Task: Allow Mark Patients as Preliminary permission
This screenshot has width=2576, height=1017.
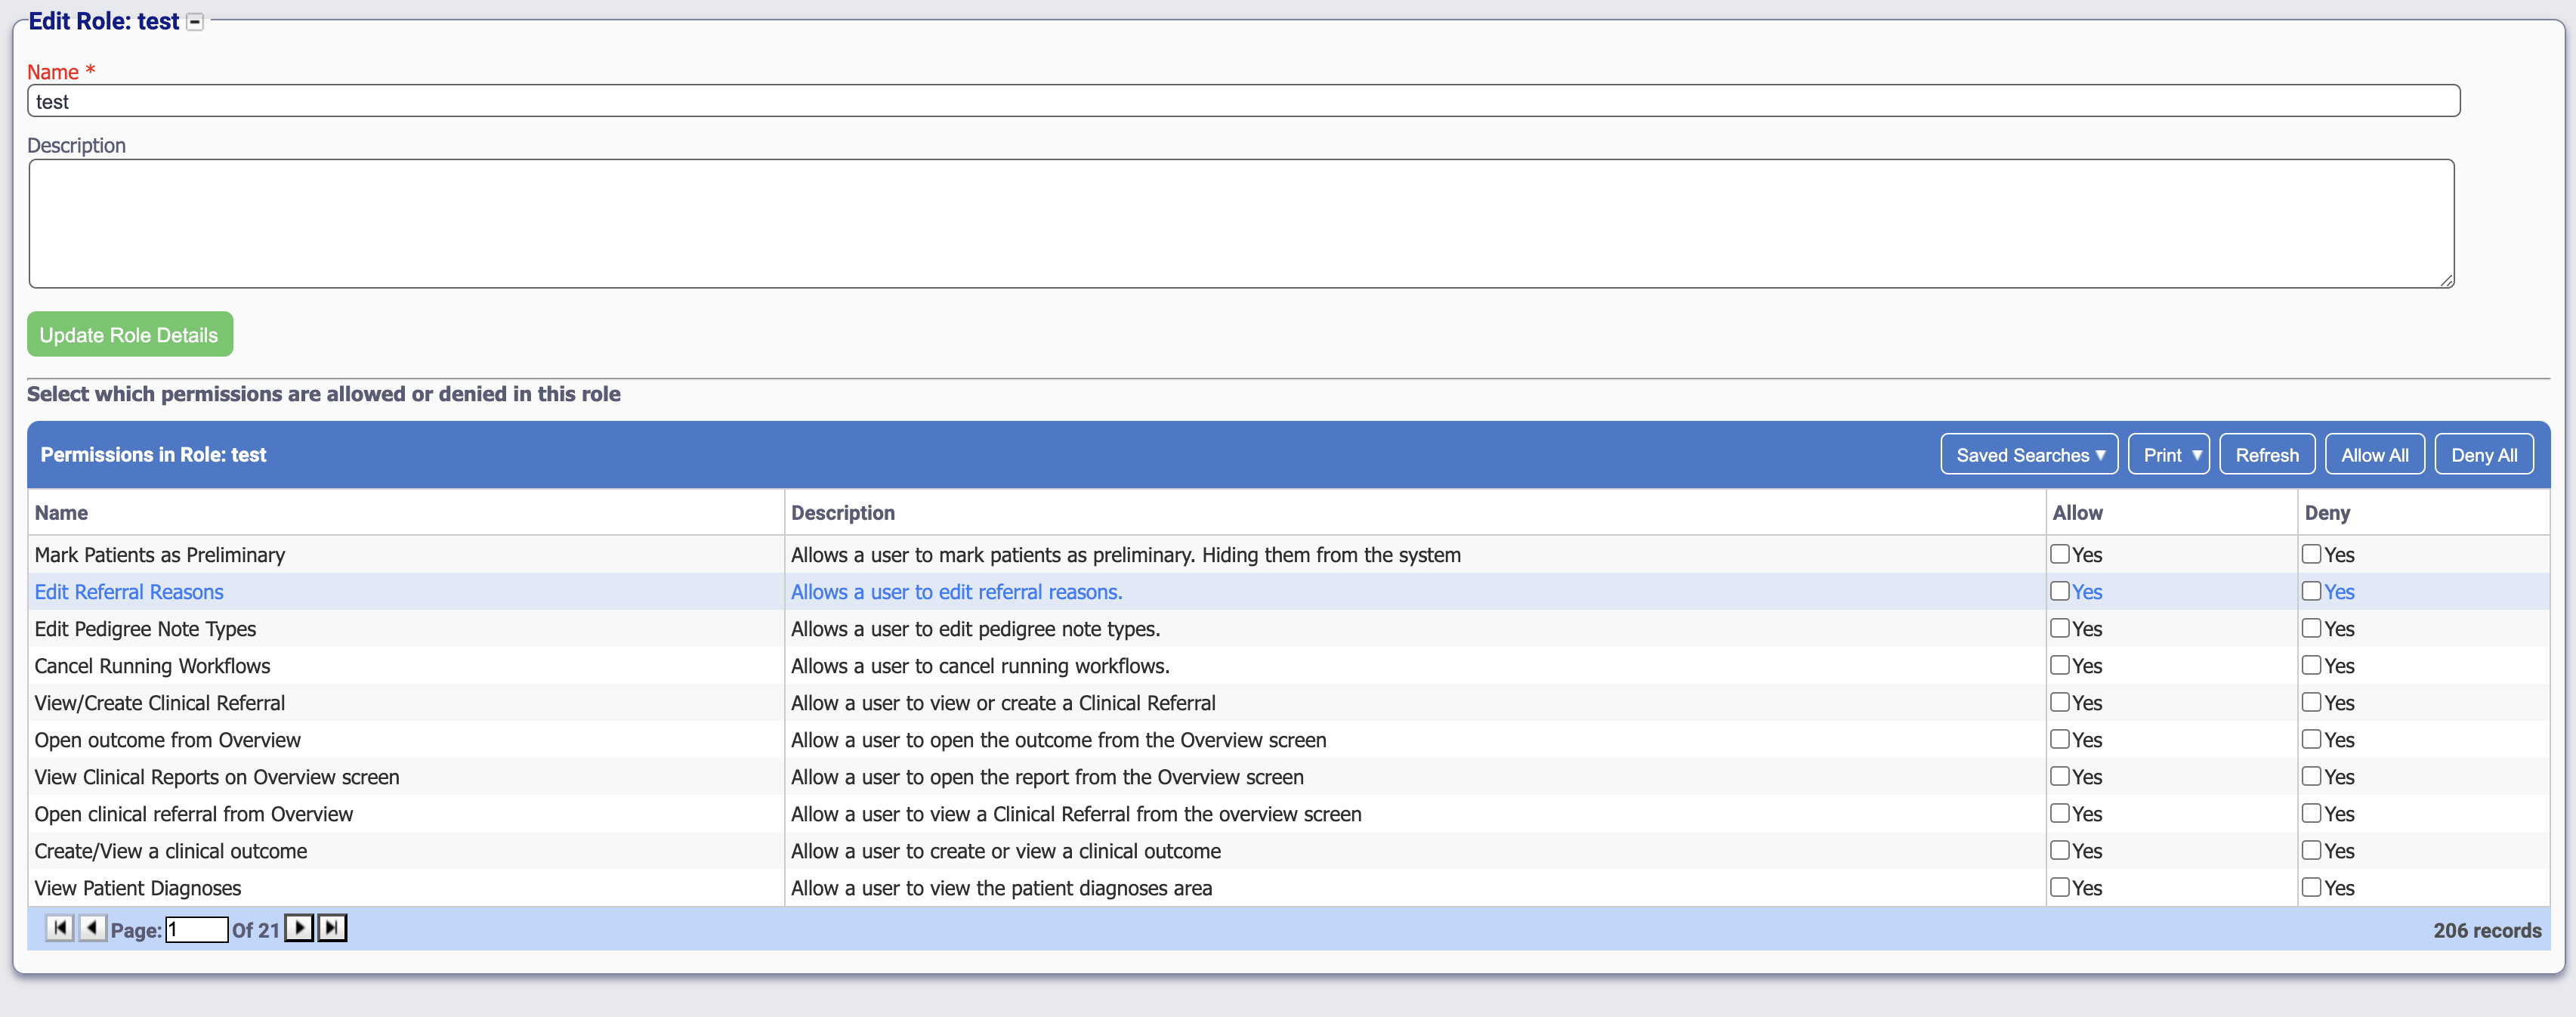Action: point(2060,554)
